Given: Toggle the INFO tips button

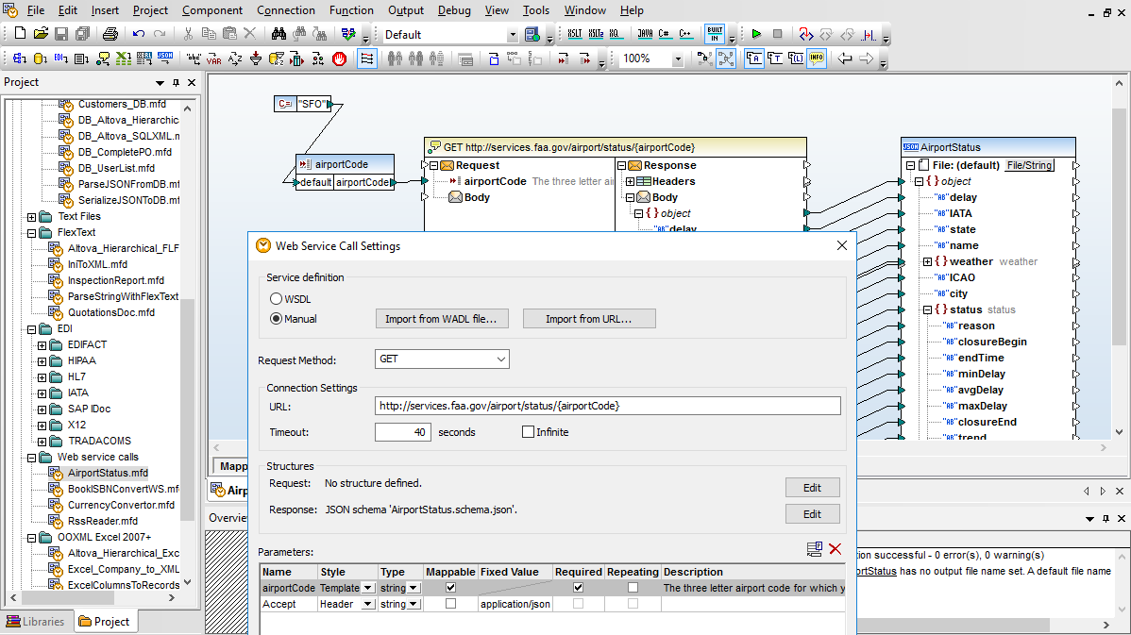Looking at the screenshot, I should [x=817, y=58].
